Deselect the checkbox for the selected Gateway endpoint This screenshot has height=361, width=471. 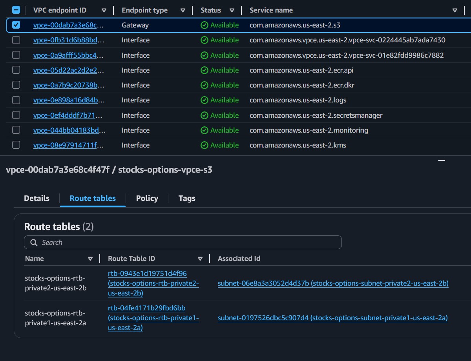pyautogui.click(x=16, y=25)
